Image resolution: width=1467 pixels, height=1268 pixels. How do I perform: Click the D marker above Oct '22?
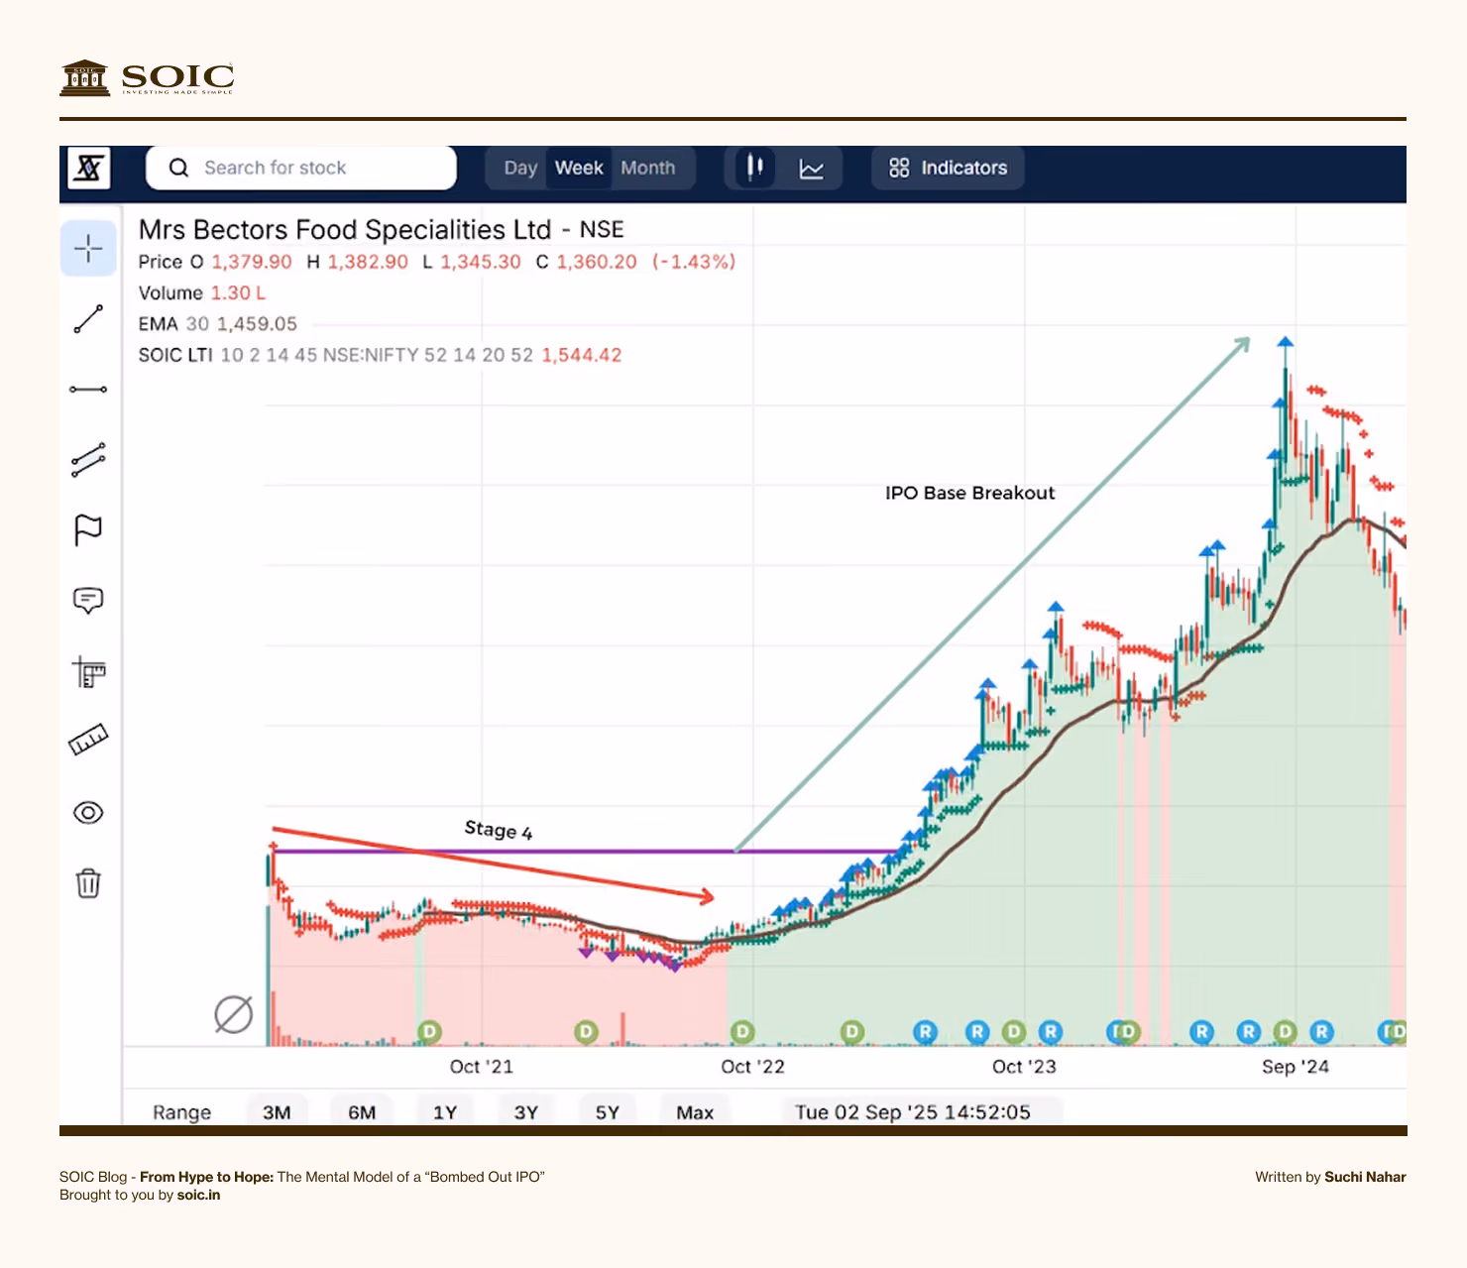742,1032
